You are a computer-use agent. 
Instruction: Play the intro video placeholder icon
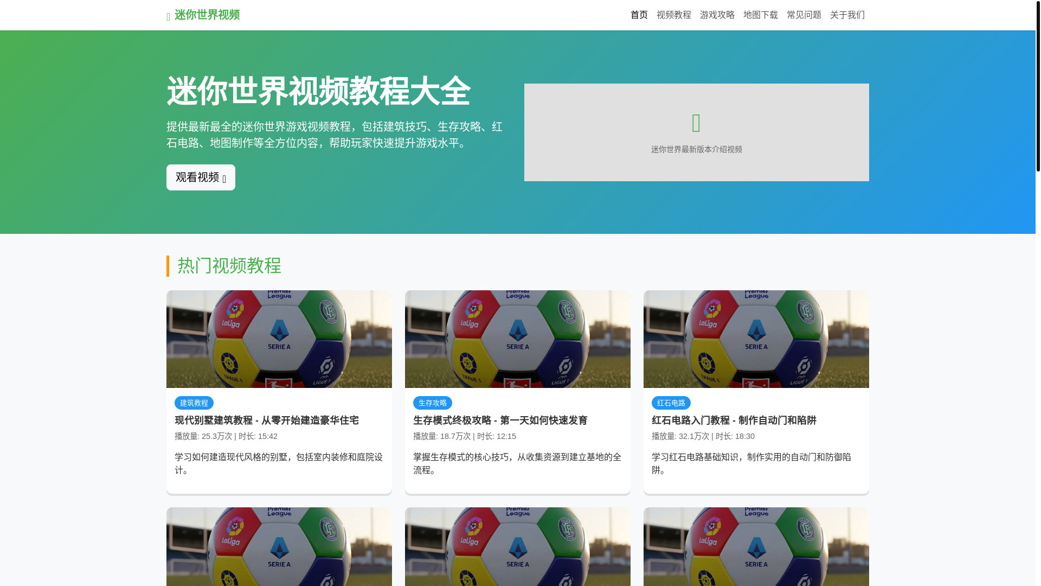click(x=697, y=123)
